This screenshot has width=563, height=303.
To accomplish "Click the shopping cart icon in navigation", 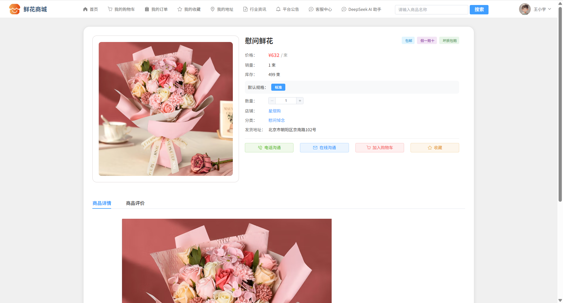I will click(x=110, y=9).
